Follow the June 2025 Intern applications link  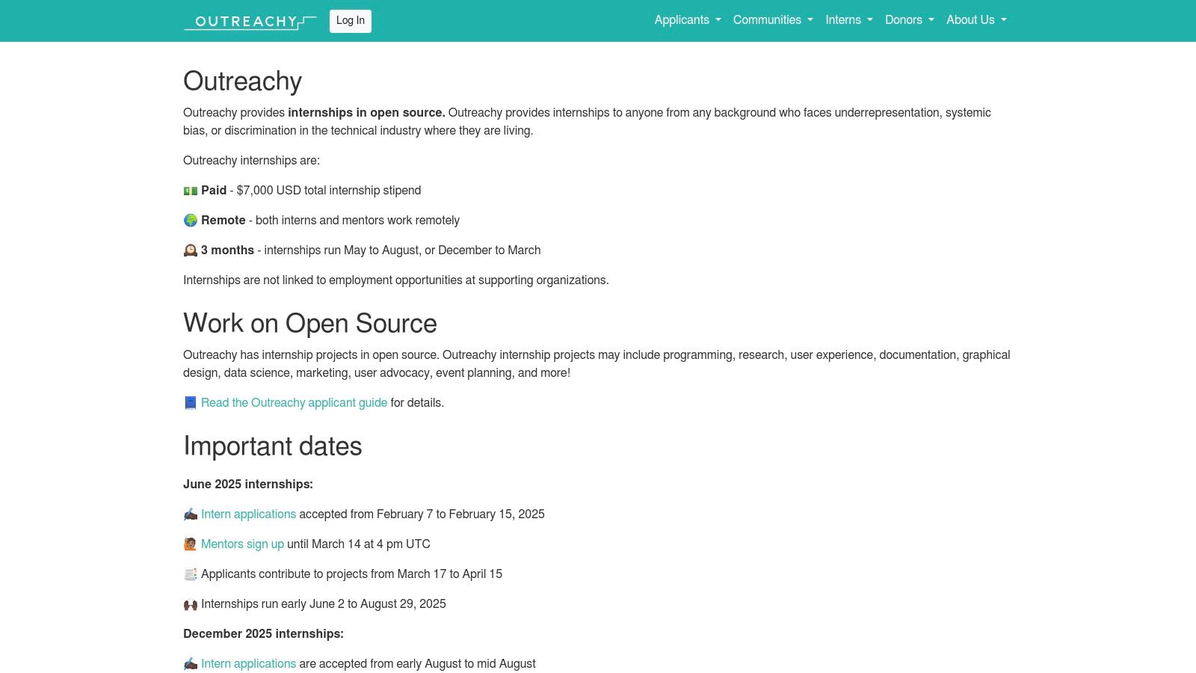pyautogui.click(x=248, y=514)
